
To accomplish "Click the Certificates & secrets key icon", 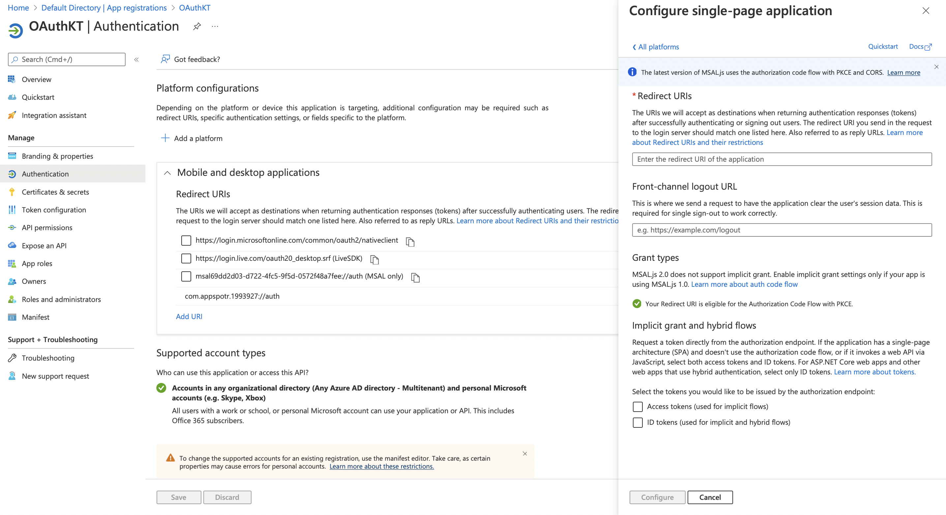I will pos(12,192).
